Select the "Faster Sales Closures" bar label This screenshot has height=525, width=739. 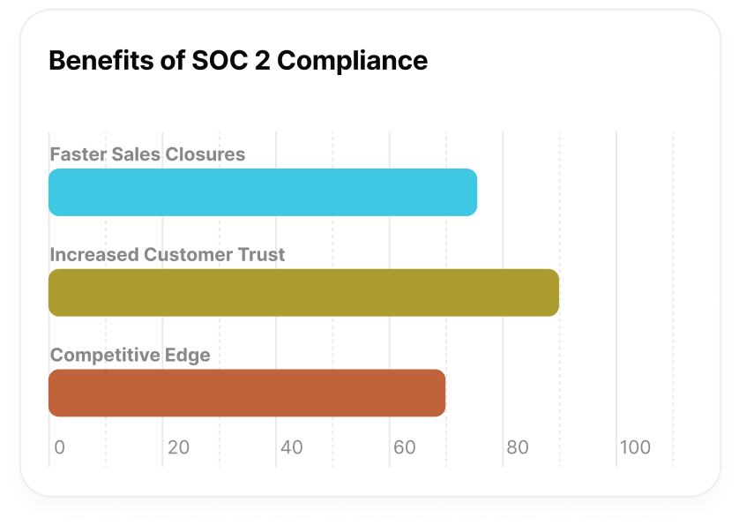tap(147, 154)
